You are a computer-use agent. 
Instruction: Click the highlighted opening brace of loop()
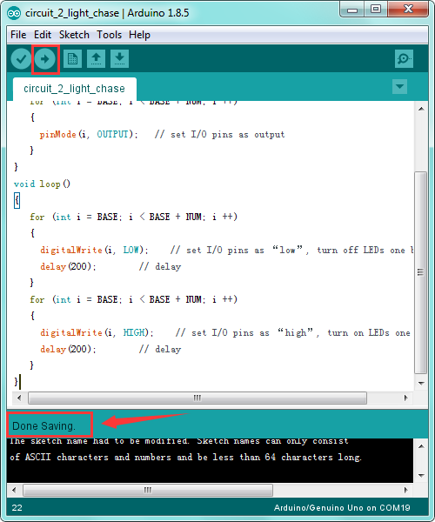tap(17, 200)
